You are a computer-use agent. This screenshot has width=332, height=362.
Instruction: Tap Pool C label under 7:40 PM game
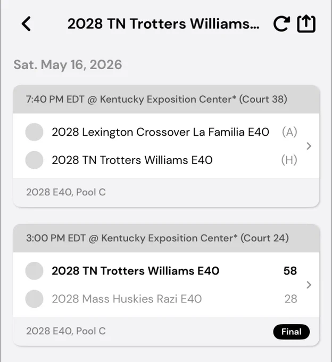pos(66,192)
